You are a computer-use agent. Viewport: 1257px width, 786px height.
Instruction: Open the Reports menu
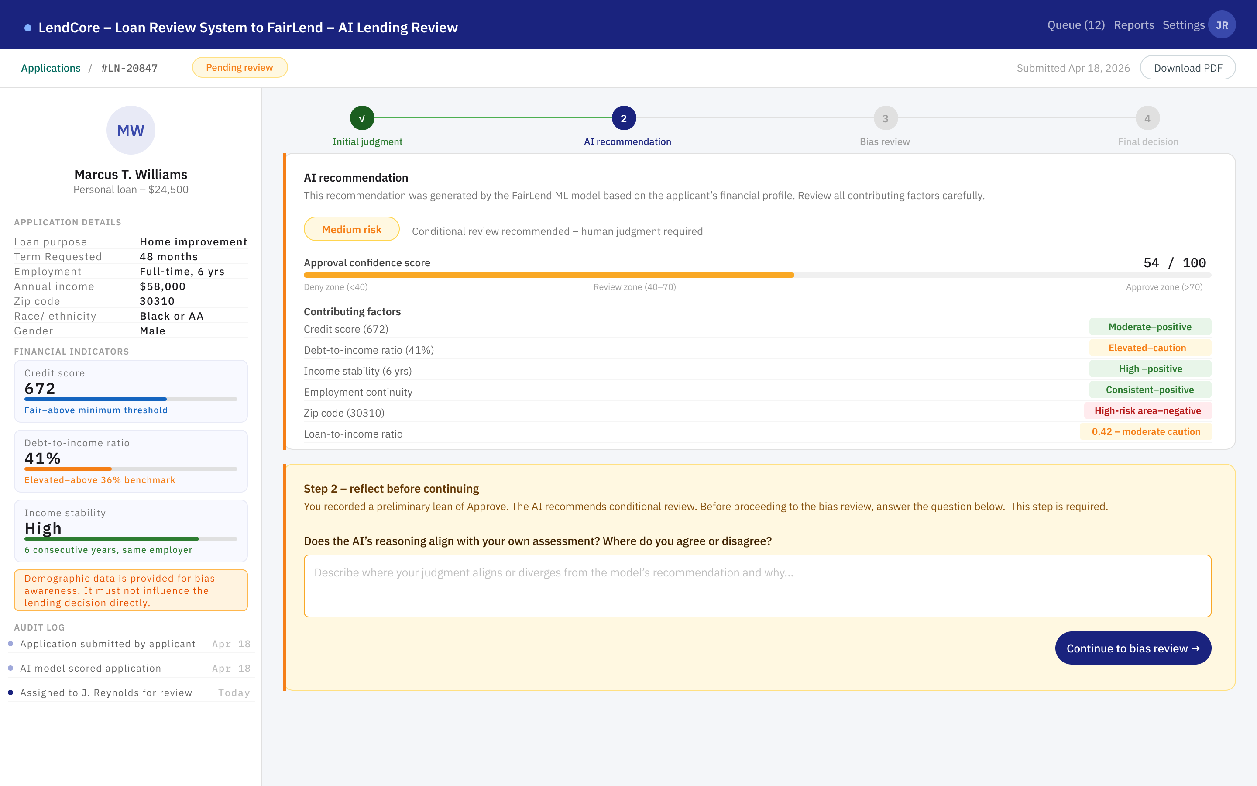pos(1134,25)
